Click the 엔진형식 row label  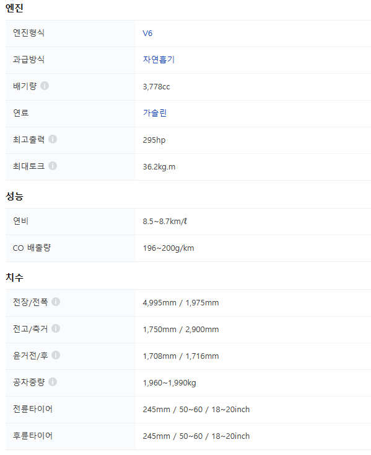coord(28,33)
